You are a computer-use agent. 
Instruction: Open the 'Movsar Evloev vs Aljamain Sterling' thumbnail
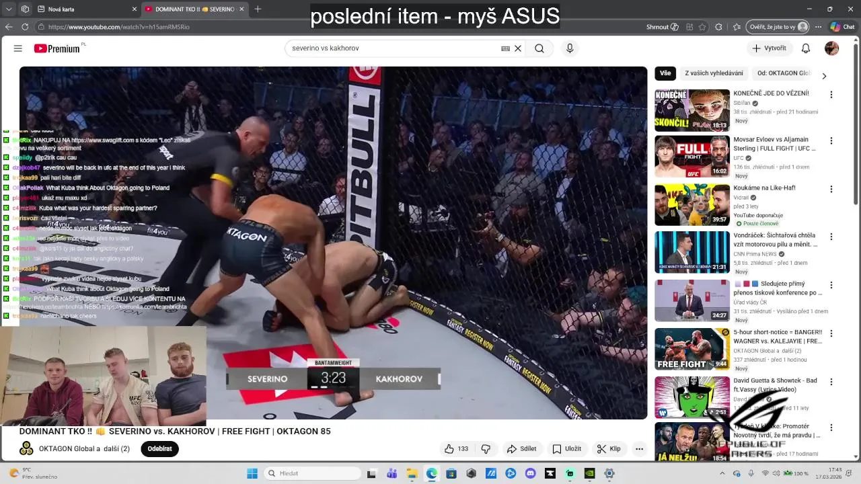click(692, 157)
